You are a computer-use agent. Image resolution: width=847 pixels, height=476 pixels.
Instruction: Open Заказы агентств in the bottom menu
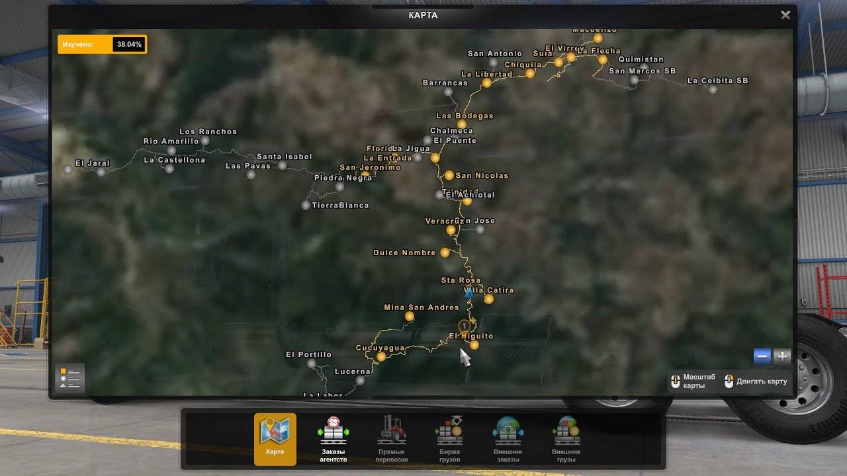pyautogui.click(x=333, y=440)
